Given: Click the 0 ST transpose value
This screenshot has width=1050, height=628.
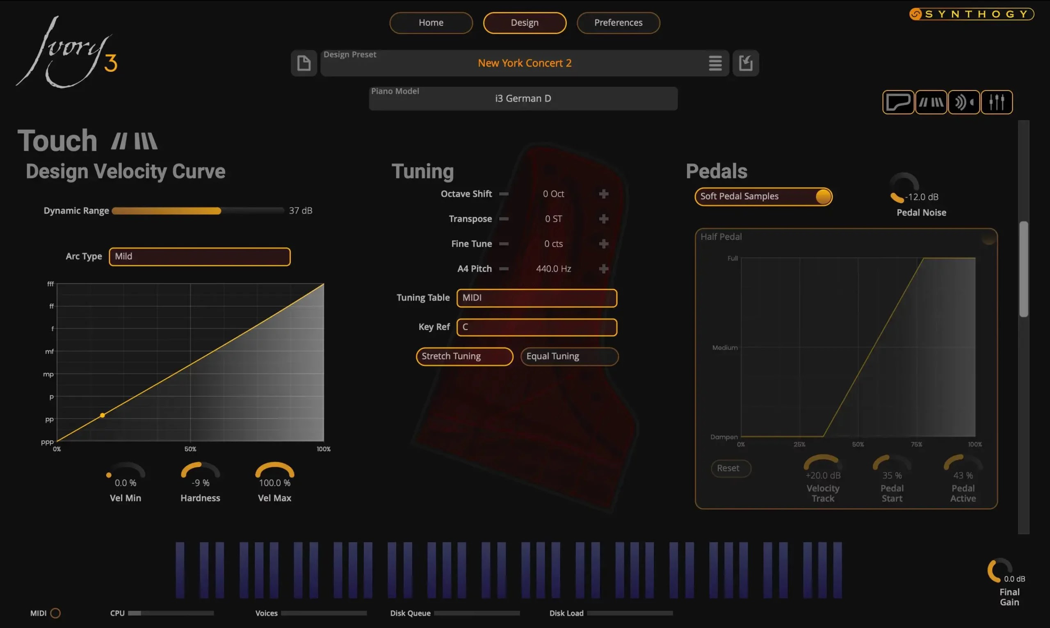Looking at the screenshot, I should [x=553, y=219].
